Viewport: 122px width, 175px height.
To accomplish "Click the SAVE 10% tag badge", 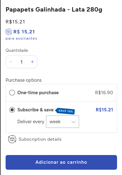I will coord(65,111).
